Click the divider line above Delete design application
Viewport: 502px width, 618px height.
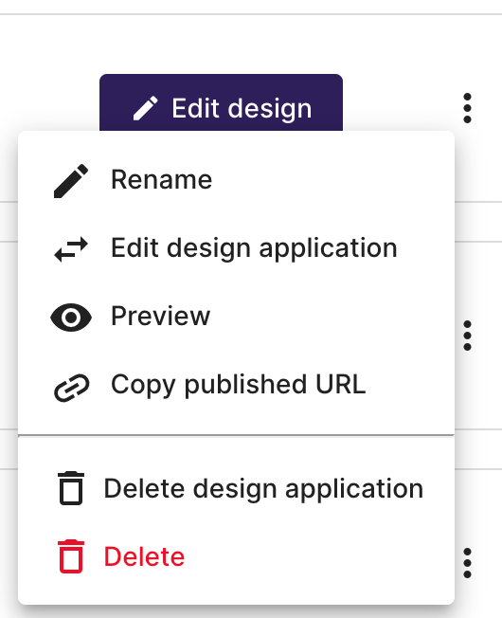click(236, 435)
